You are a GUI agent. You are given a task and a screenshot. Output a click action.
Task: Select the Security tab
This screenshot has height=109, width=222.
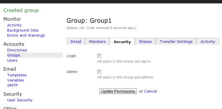click(122, 42)
